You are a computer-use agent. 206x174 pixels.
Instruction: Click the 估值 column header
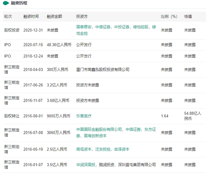click(188, 17)
